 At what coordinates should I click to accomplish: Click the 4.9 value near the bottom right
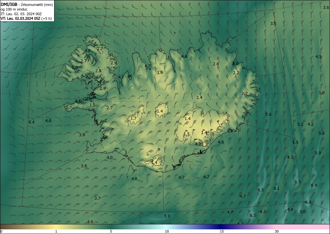tap(290, 209)
